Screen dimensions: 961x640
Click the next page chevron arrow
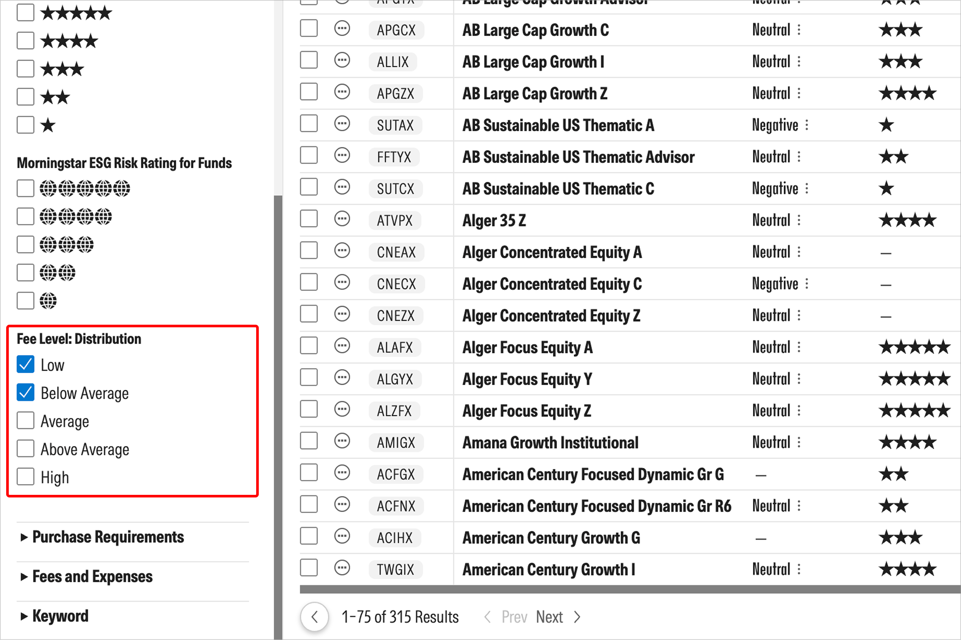click(x=577, y=617)
